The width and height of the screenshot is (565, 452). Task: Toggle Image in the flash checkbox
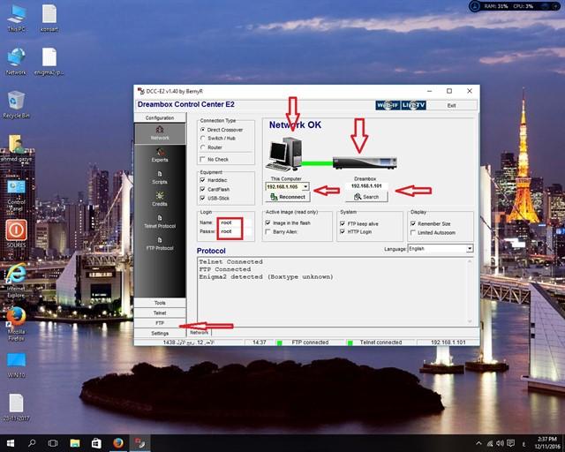(267, 222)
